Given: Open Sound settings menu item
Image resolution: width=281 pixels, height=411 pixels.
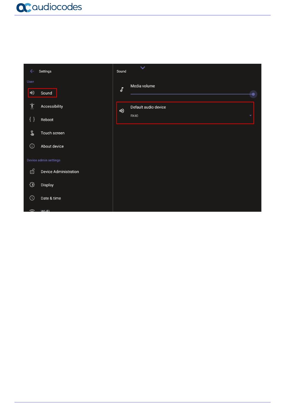Looking at the screenshot, I should tap(42, 93).
